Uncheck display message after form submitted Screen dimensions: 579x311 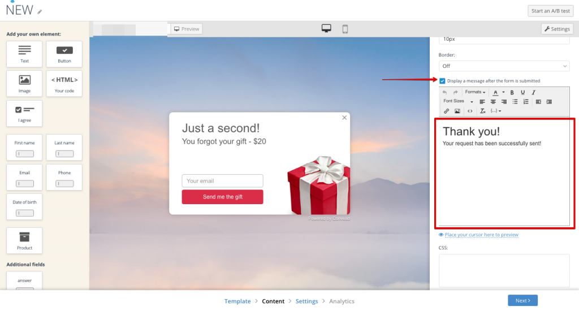pyautogui.click(x=442, y=81)
